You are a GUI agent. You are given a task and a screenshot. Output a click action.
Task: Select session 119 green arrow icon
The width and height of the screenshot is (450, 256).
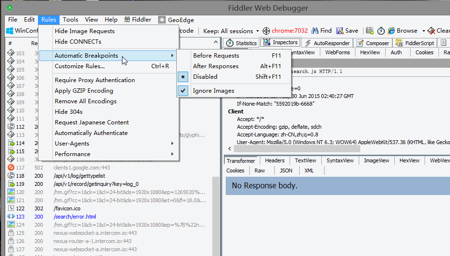coord(11,183)
